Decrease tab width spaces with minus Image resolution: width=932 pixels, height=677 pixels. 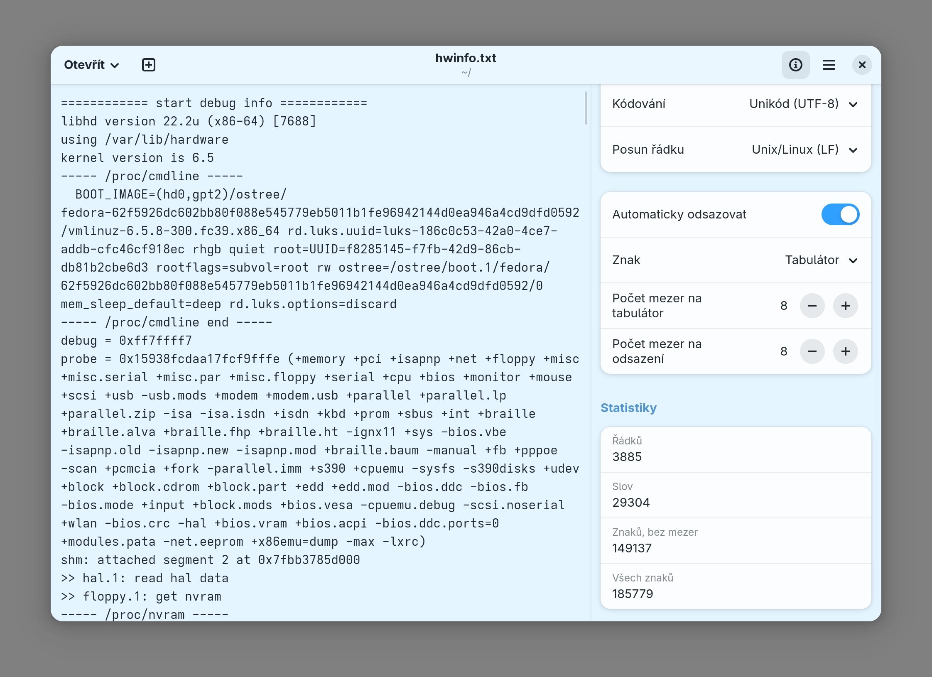tap(812, 306)
